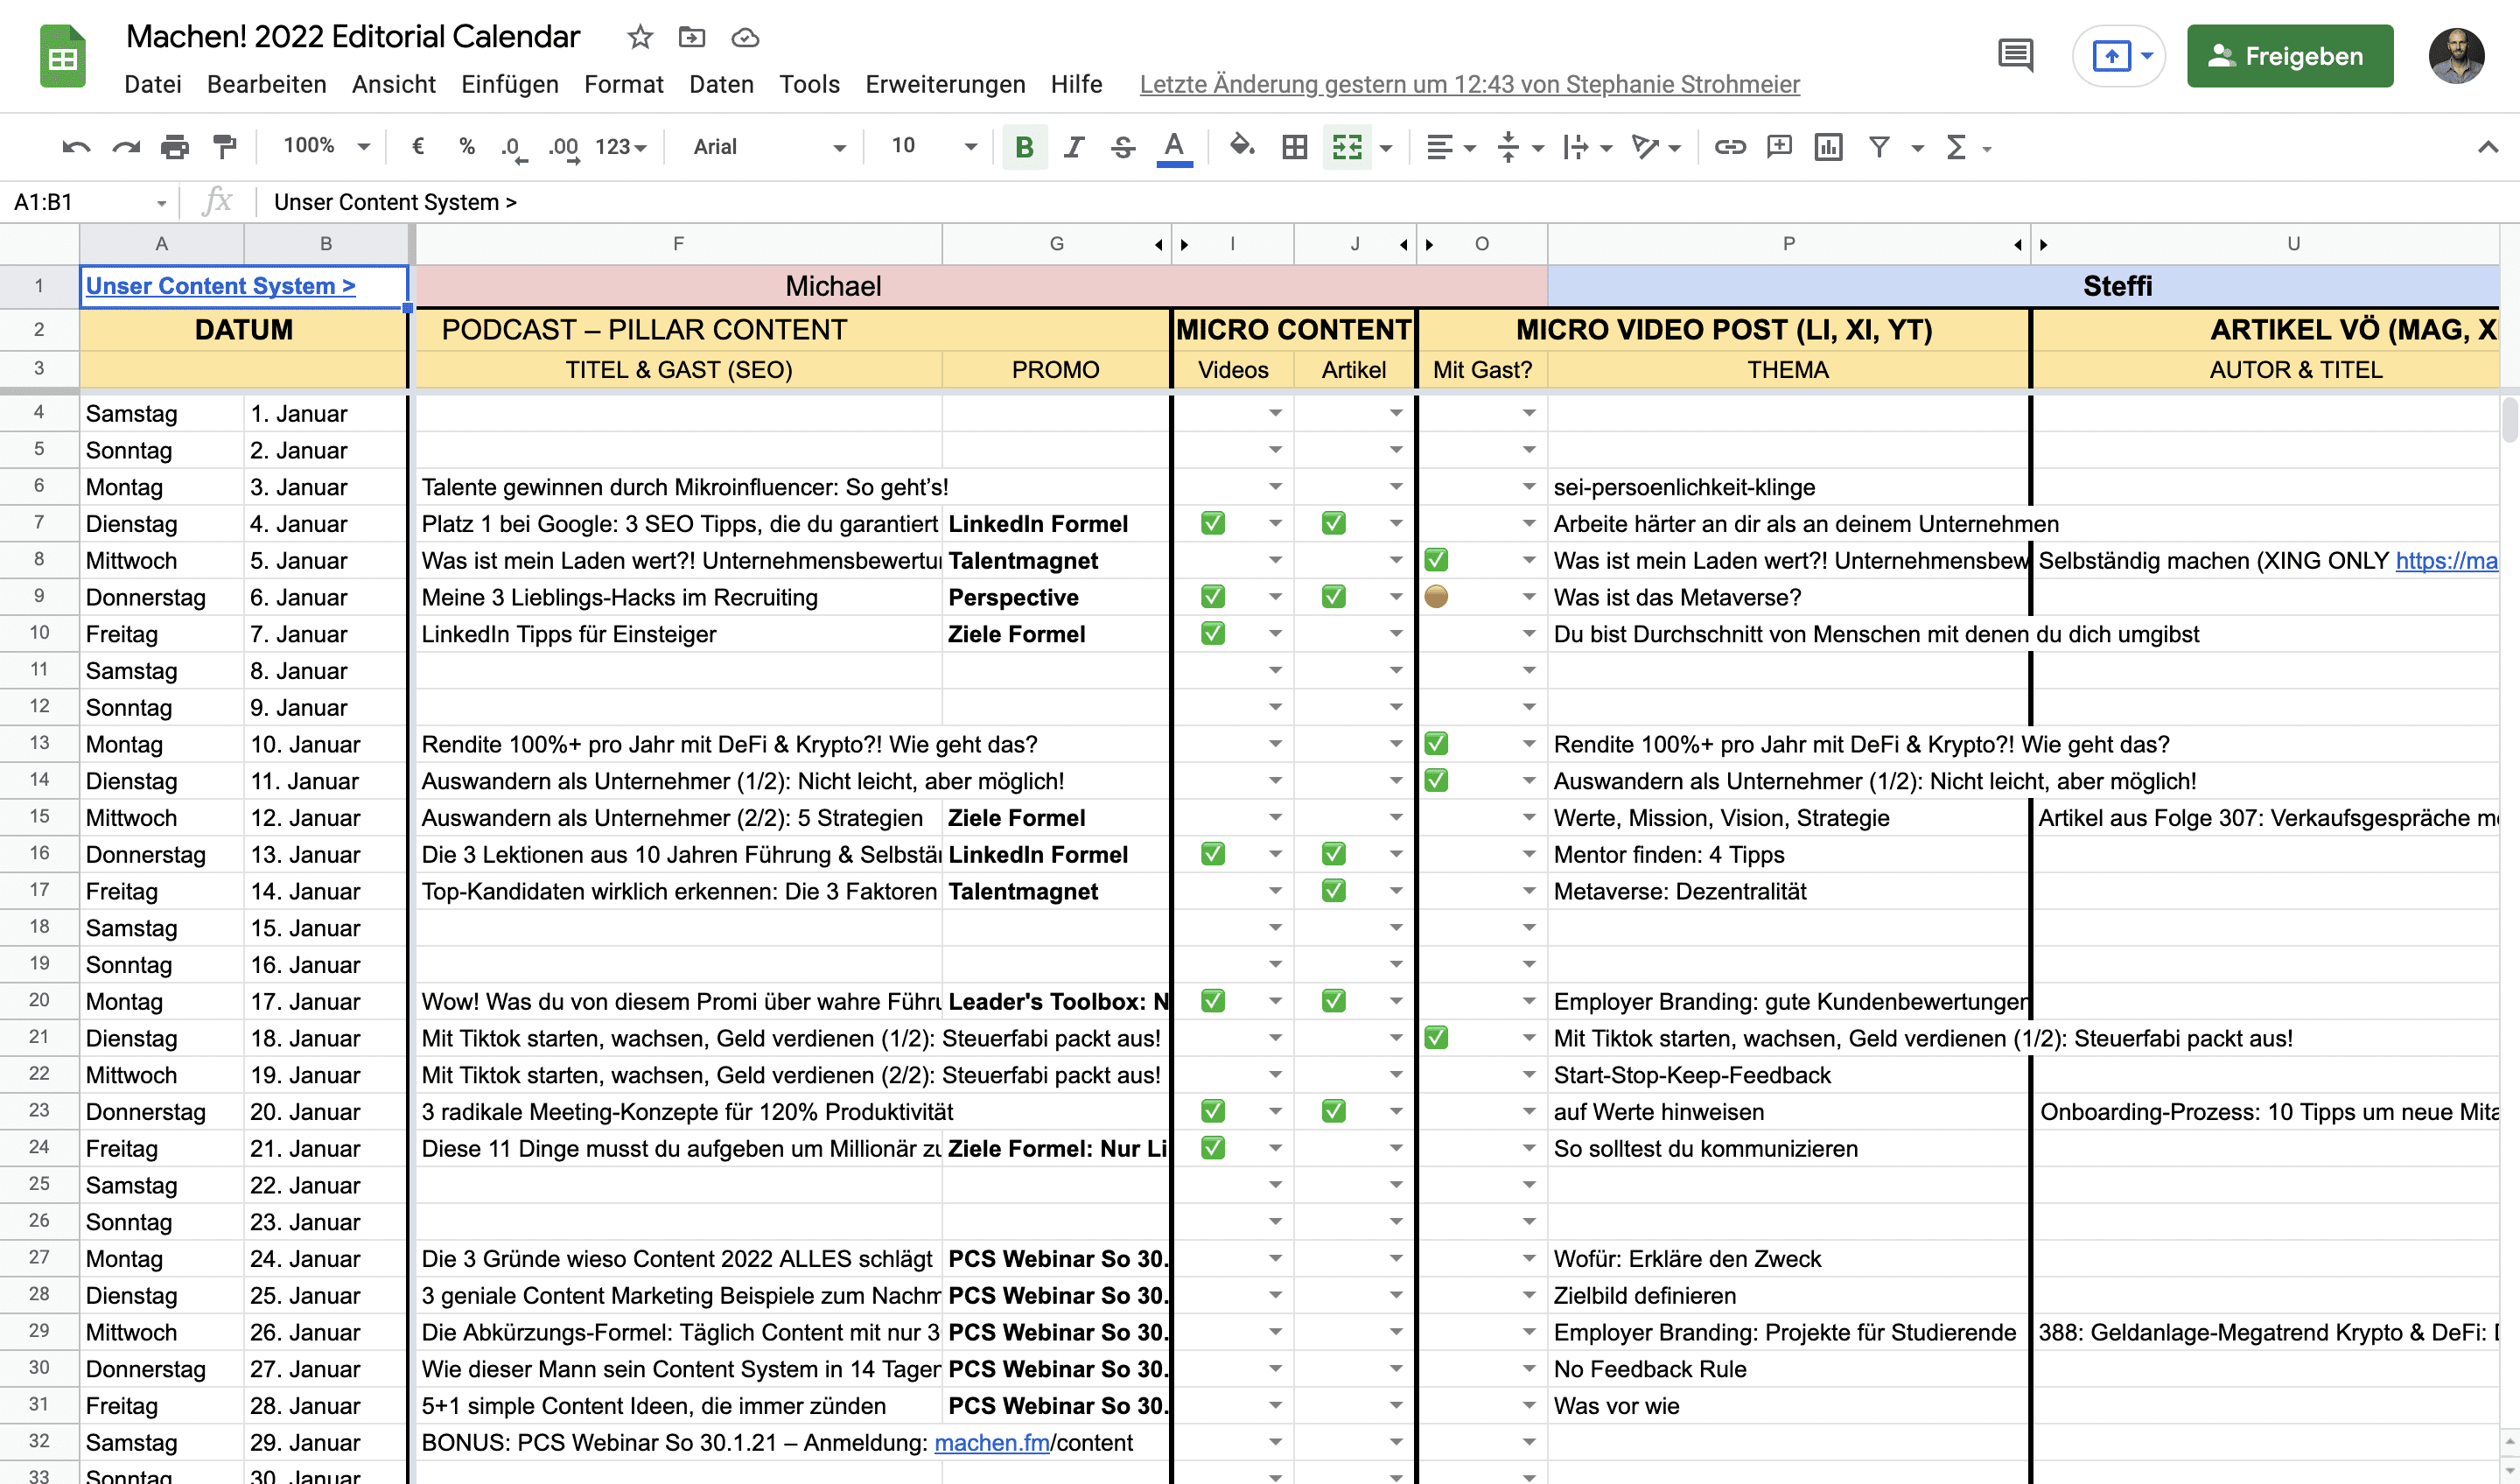
Task: Toggle Artikel checkbox for 14. Januar row
Action: pyautogui.click(x=1333, y=891)
